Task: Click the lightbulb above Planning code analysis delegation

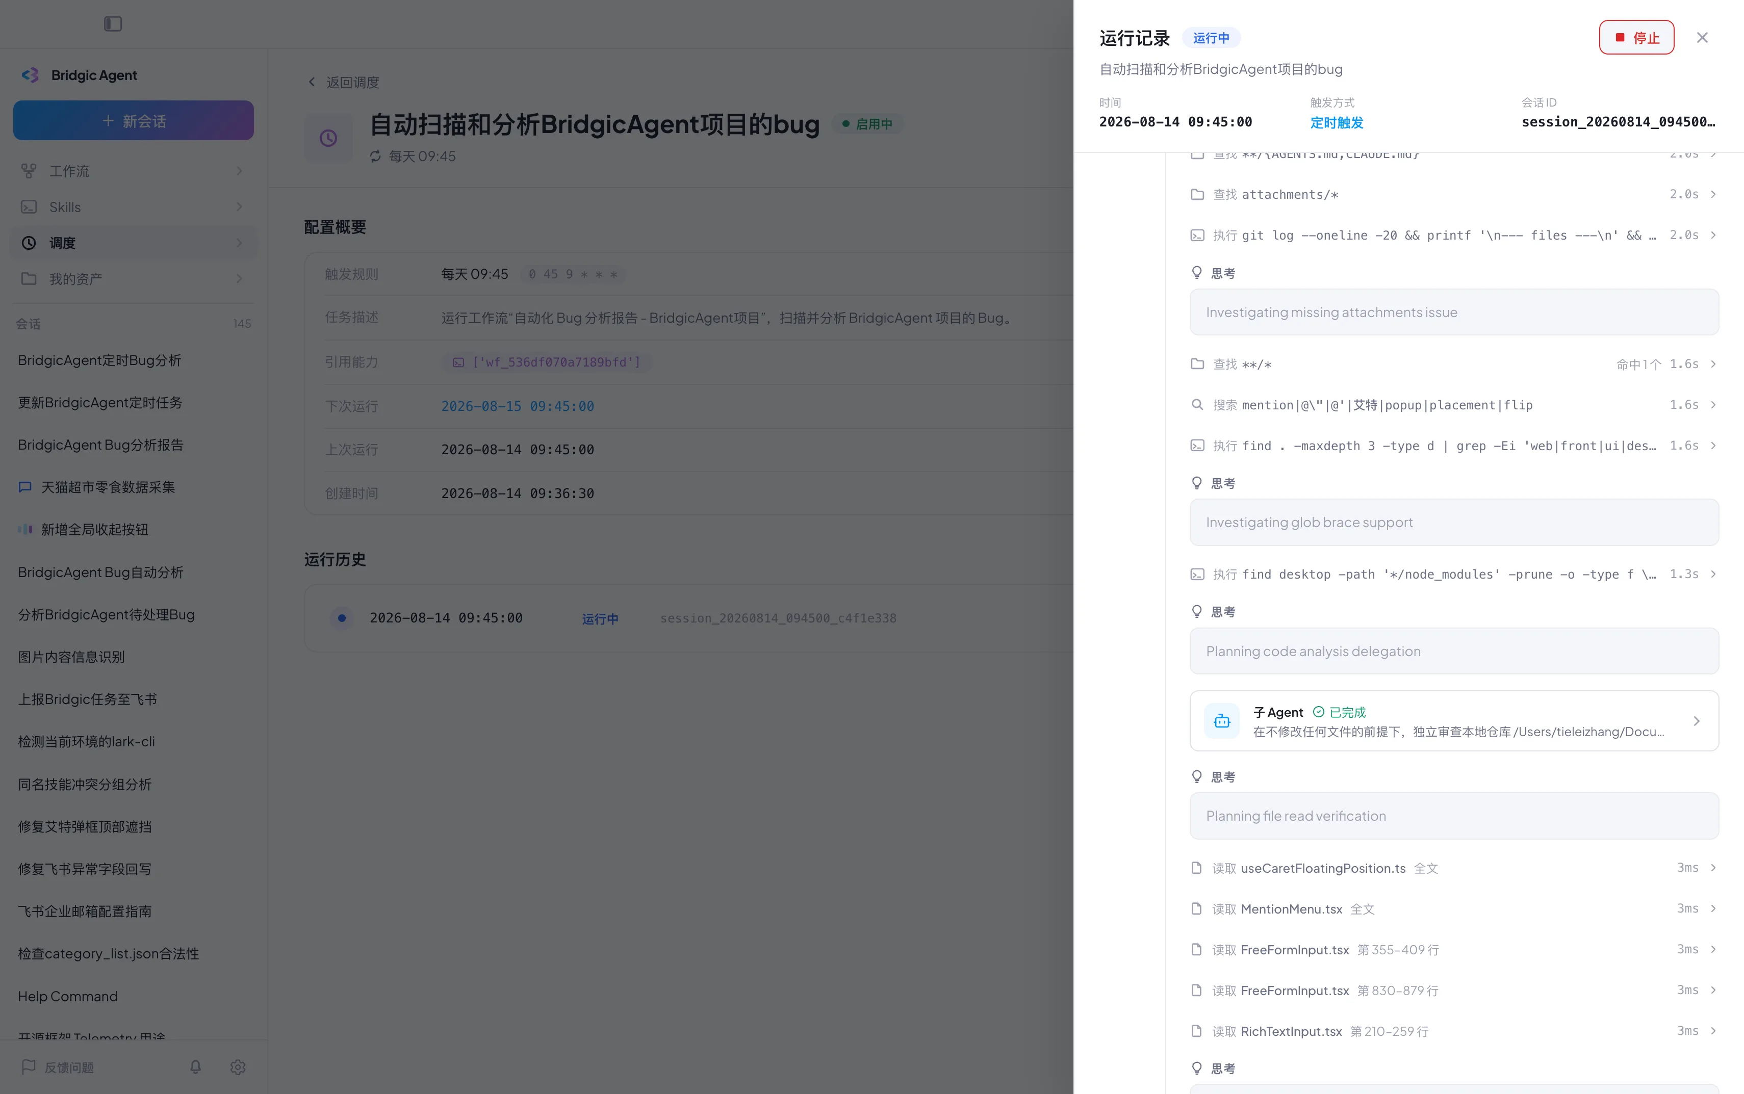Action: click(1197, 611)
